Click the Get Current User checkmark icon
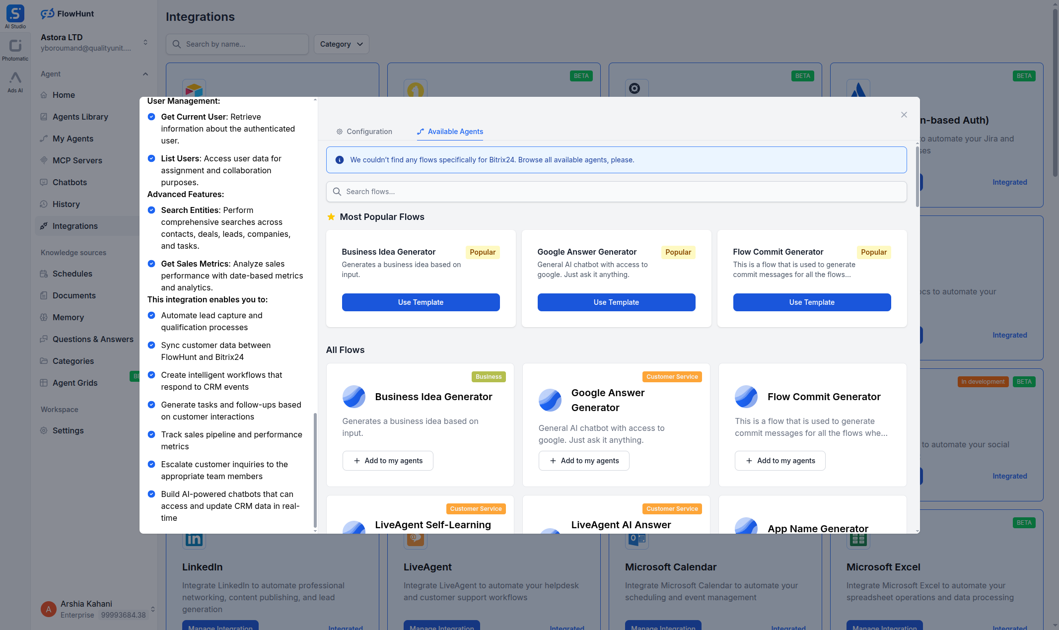 point(151,117)
